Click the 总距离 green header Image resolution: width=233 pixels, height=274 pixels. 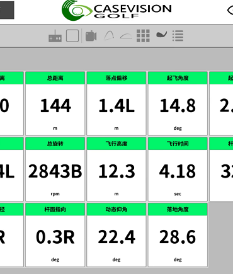point(55,78)
